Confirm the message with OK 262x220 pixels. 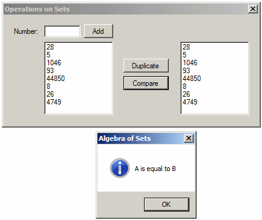tap(166, 204)
